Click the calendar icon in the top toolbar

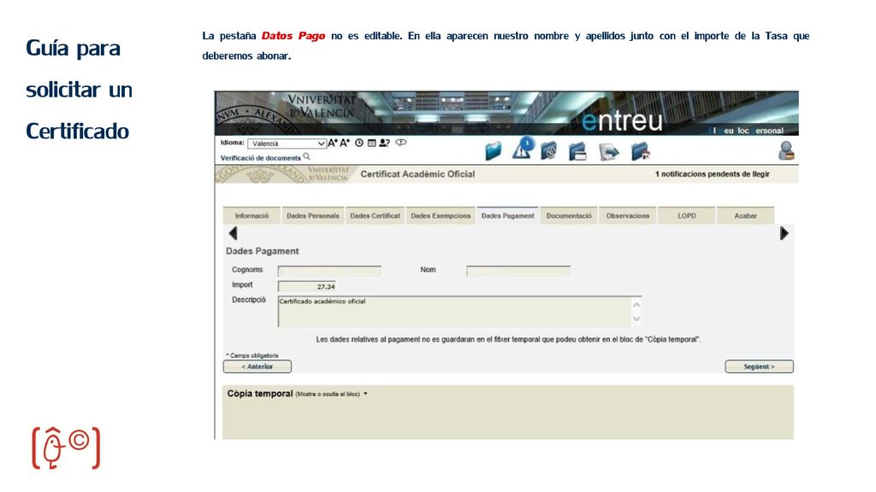(371, 143)
